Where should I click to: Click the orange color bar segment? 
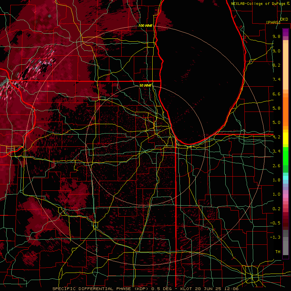286,111
